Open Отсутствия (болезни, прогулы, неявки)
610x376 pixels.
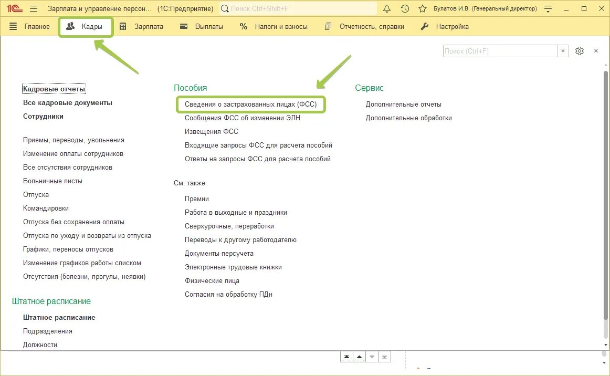pos(85,277)
